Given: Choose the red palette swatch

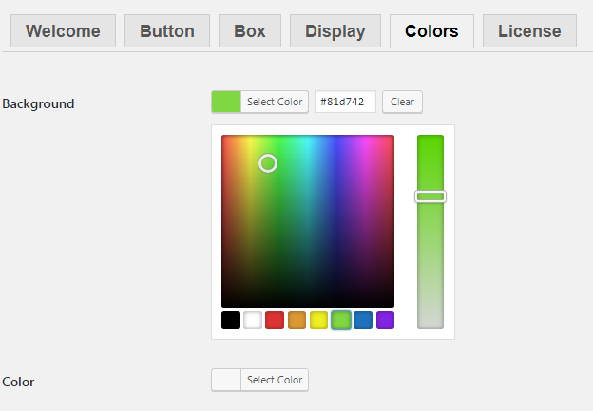Looking at the screenshot, I should pos(275,320).
